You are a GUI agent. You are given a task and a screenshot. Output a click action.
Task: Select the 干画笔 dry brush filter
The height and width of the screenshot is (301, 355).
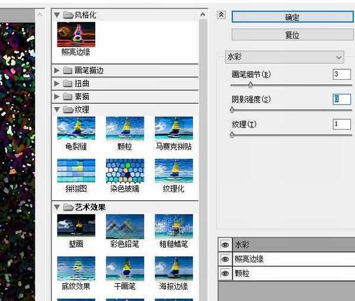(125, 268)
